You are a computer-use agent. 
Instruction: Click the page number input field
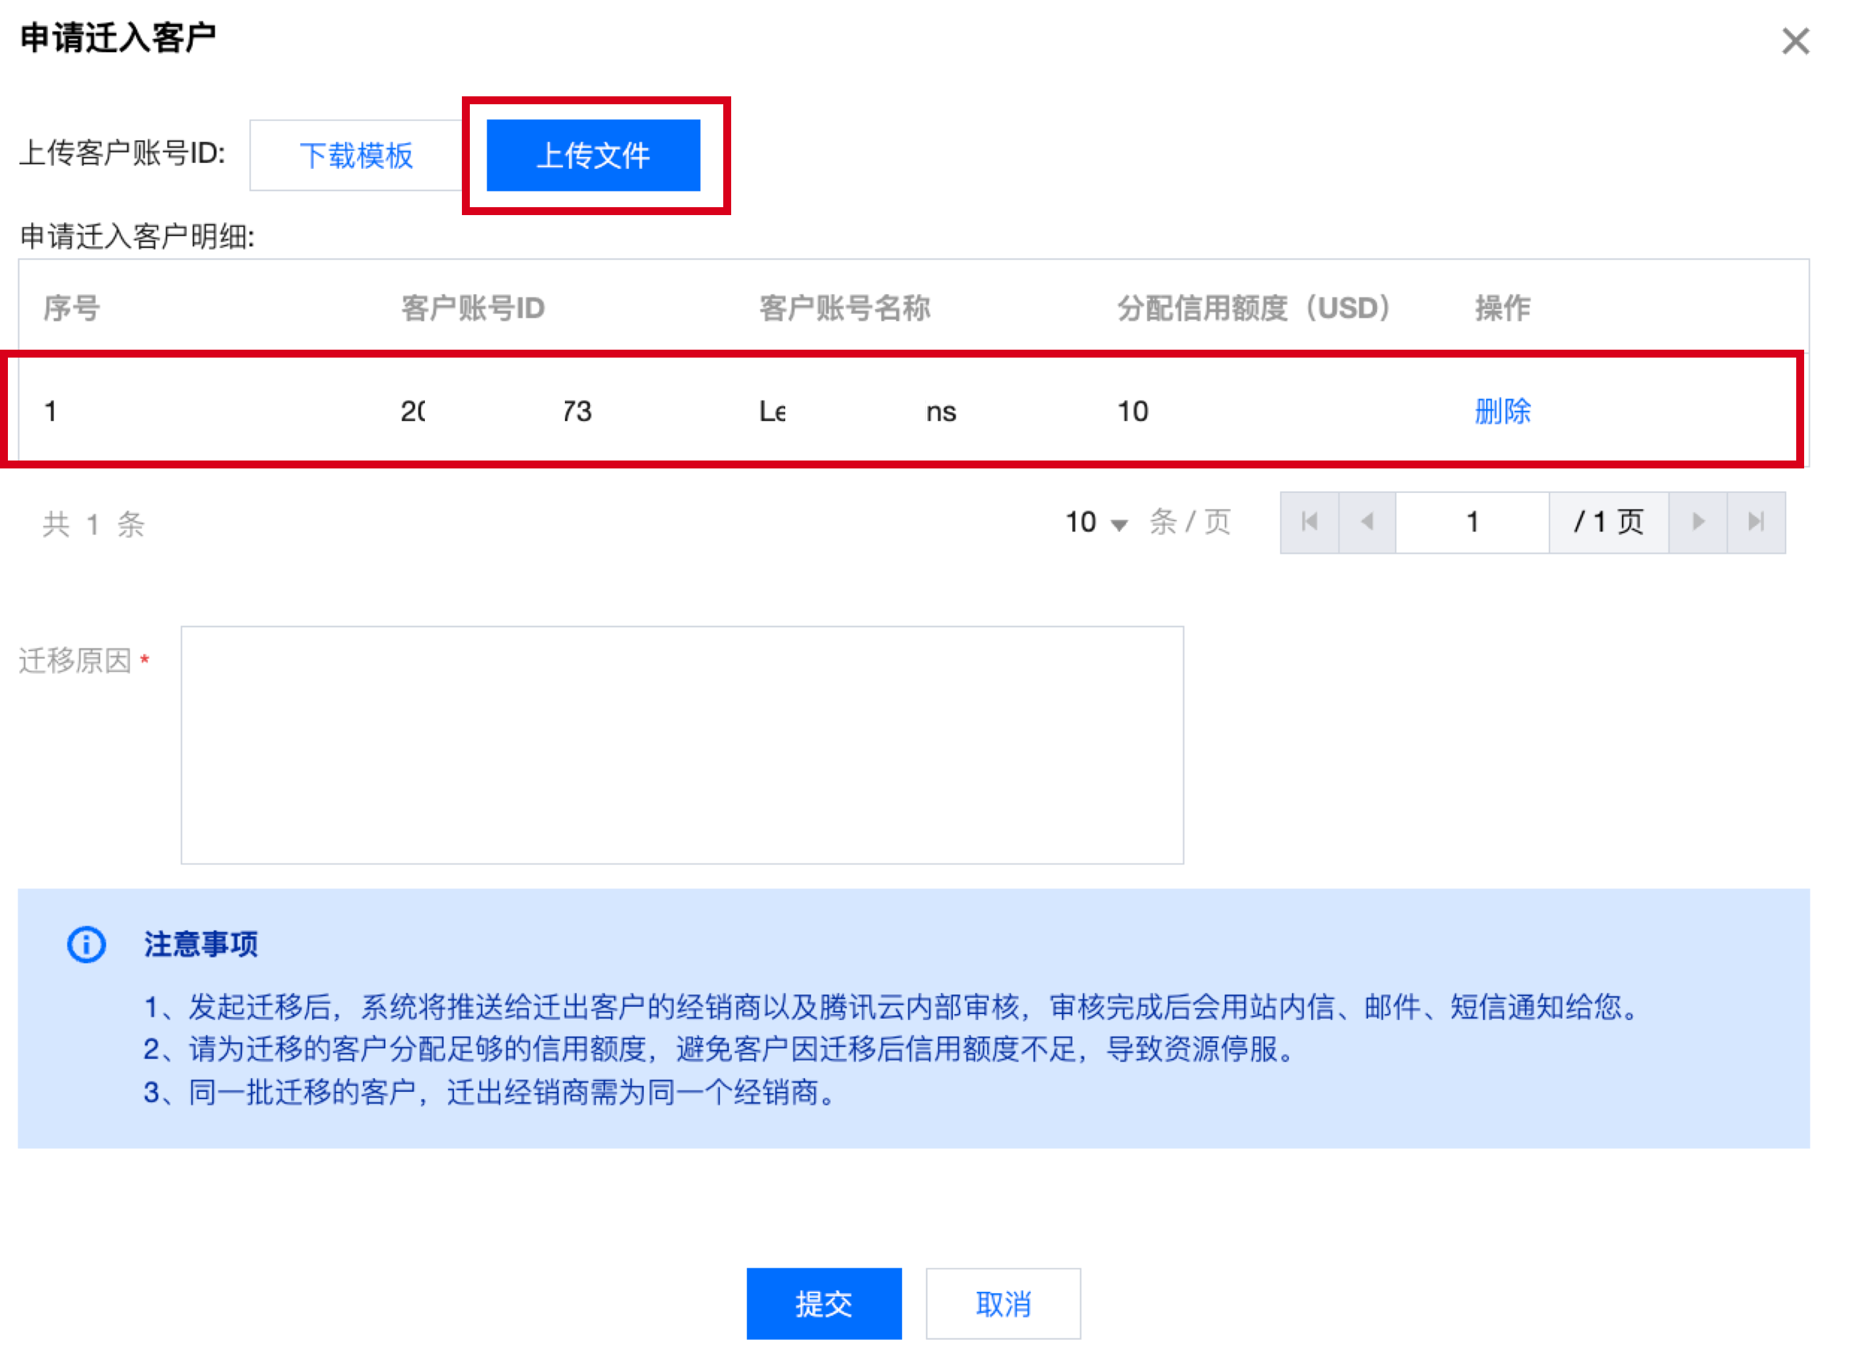(x=1472, y=521)
